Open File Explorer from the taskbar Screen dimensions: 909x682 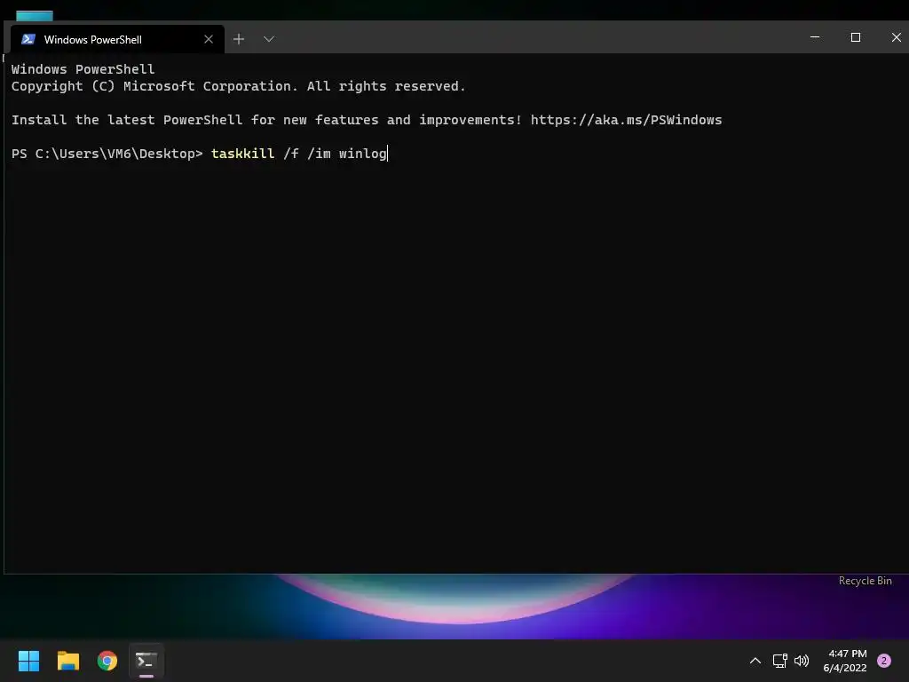[67, 661]
